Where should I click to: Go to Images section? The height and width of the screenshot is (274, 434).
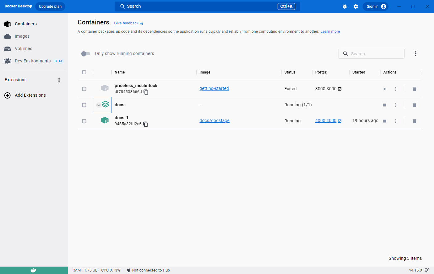[22, 36]
